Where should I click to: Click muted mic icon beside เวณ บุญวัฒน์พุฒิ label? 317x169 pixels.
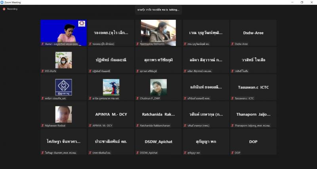(185, 44)
